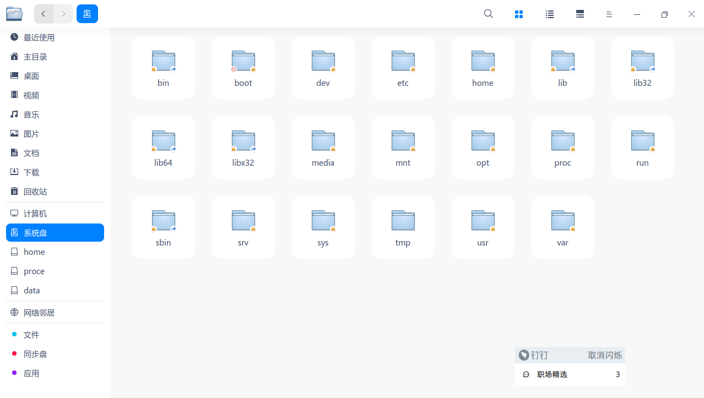Open 音乐 in sidebar
Image resolution: width=704 pixels, height=398 pixels.
55,115
